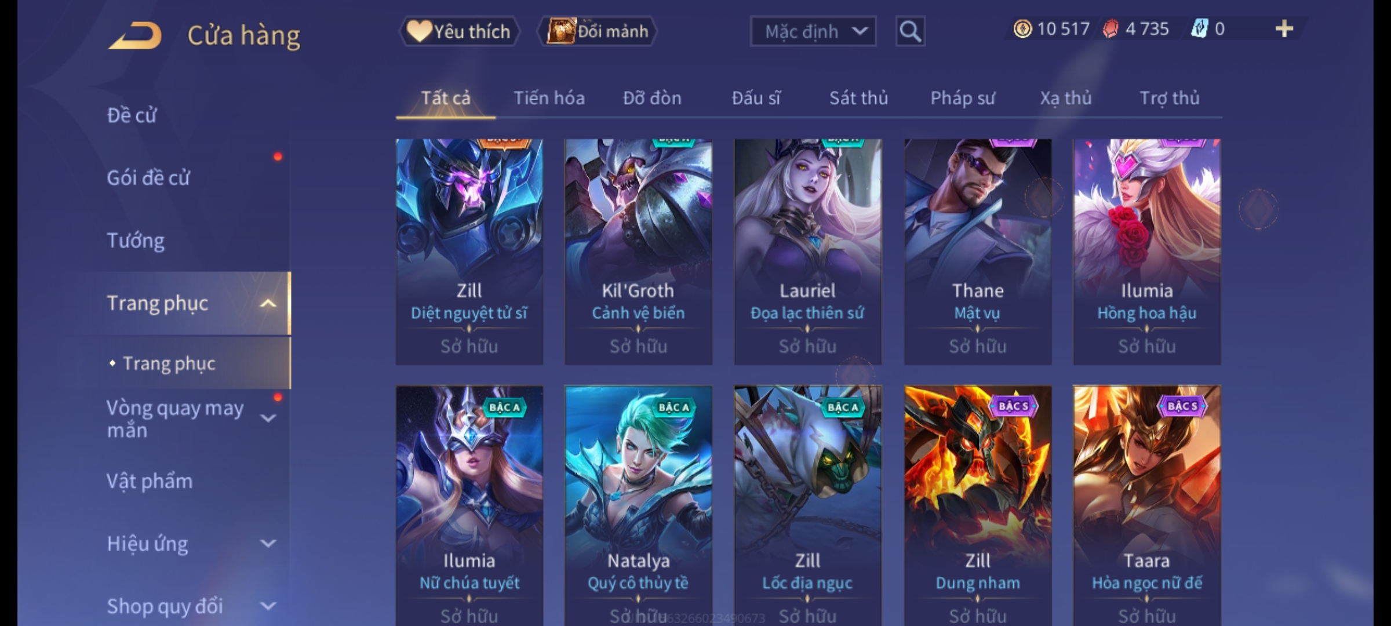1391x626 pixels.
Task: Expand Vòng quay may mắn menu
Action: [268, 418]
